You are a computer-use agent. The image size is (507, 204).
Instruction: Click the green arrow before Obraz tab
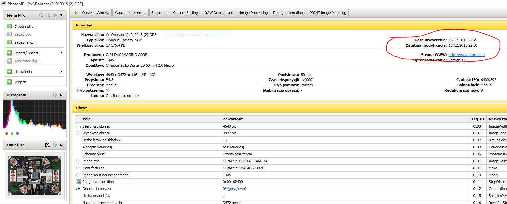pos(76,13)
